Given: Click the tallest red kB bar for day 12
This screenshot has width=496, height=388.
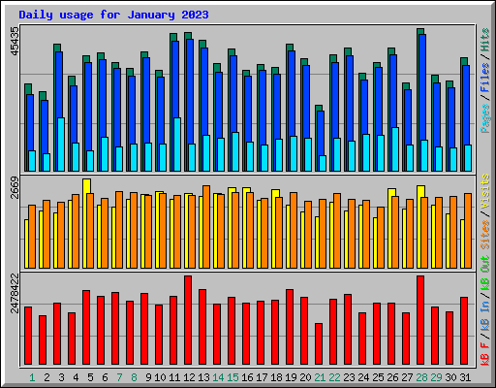Looking at the screenshot, I should coord(188,320).
